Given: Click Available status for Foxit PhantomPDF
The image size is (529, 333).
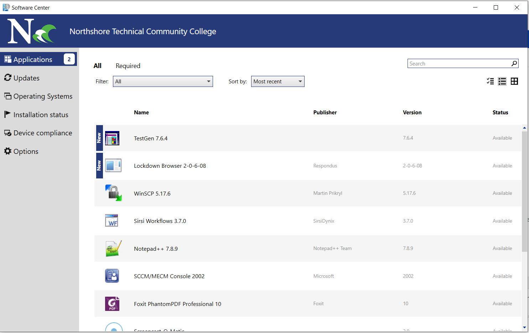Looking at the screenshot, I should pos(502,303).
